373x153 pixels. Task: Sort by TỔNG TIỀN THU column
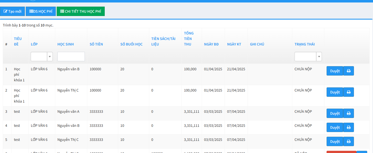188,39
